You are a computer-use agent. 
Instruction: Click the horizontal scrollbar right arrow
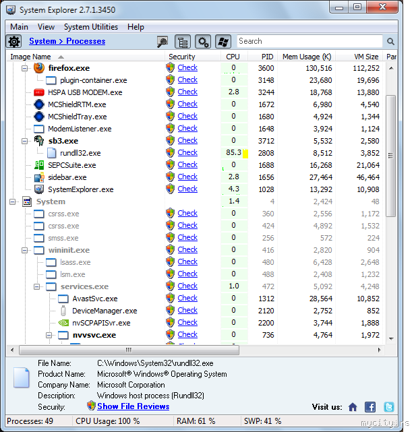[x=379, y=350]
